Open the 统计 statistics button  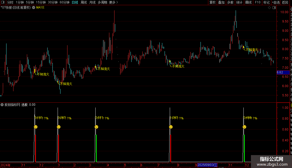239,2
